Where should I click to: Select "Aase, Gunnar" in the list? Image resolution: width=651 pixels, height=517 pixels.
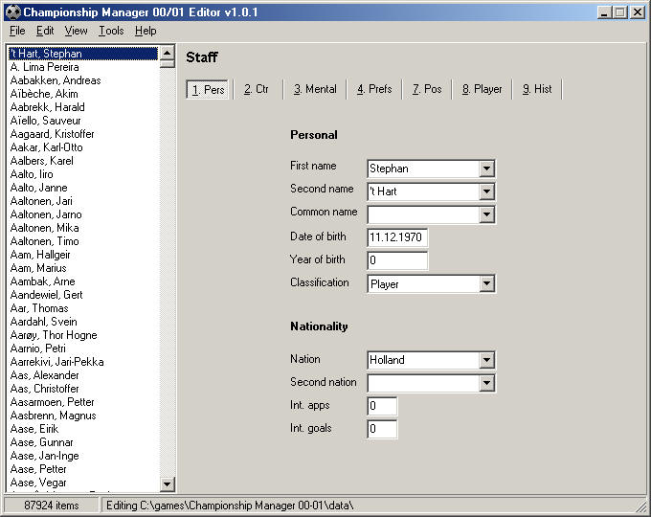tap(83, 441)
